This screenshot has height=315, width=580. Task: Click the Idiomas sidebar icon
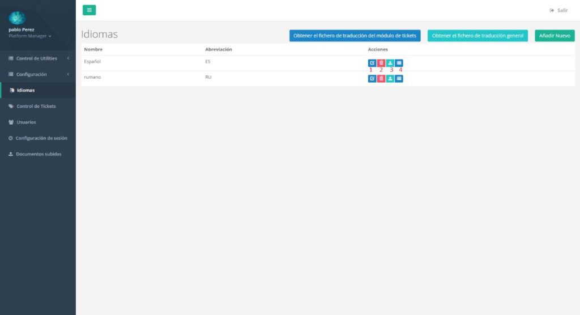(12, 90)
